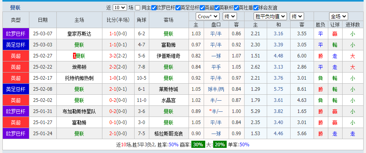Click away odds 8.61 in 莱斯特城 row
The width and height of the screenshot is (366, 153).
click(x=302, y=89)
